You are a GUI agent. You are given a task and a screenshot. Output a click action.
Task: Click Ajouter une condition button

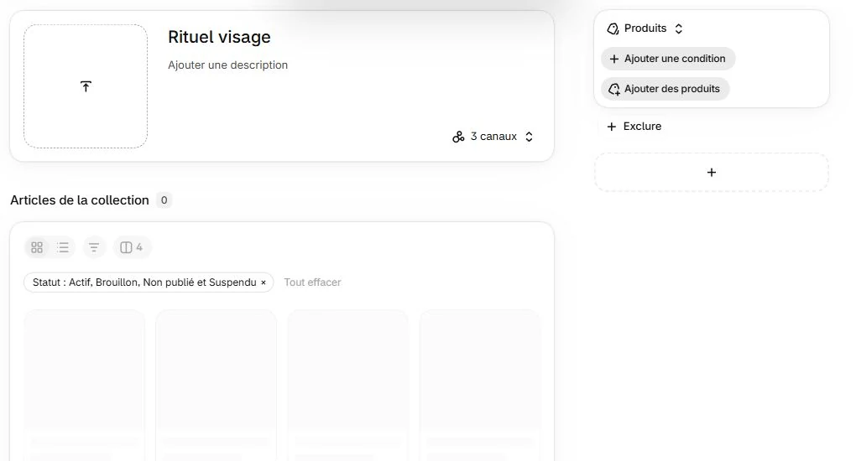coord(668,59)
